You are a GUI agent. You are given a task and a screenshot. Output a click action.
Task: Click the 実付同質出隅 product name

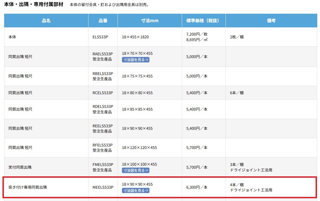(x=20, y=167)
